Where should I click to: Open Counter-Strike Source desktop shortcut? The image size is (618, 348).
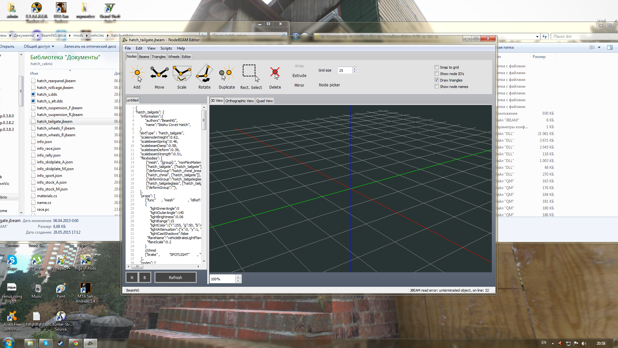[61, 321]
